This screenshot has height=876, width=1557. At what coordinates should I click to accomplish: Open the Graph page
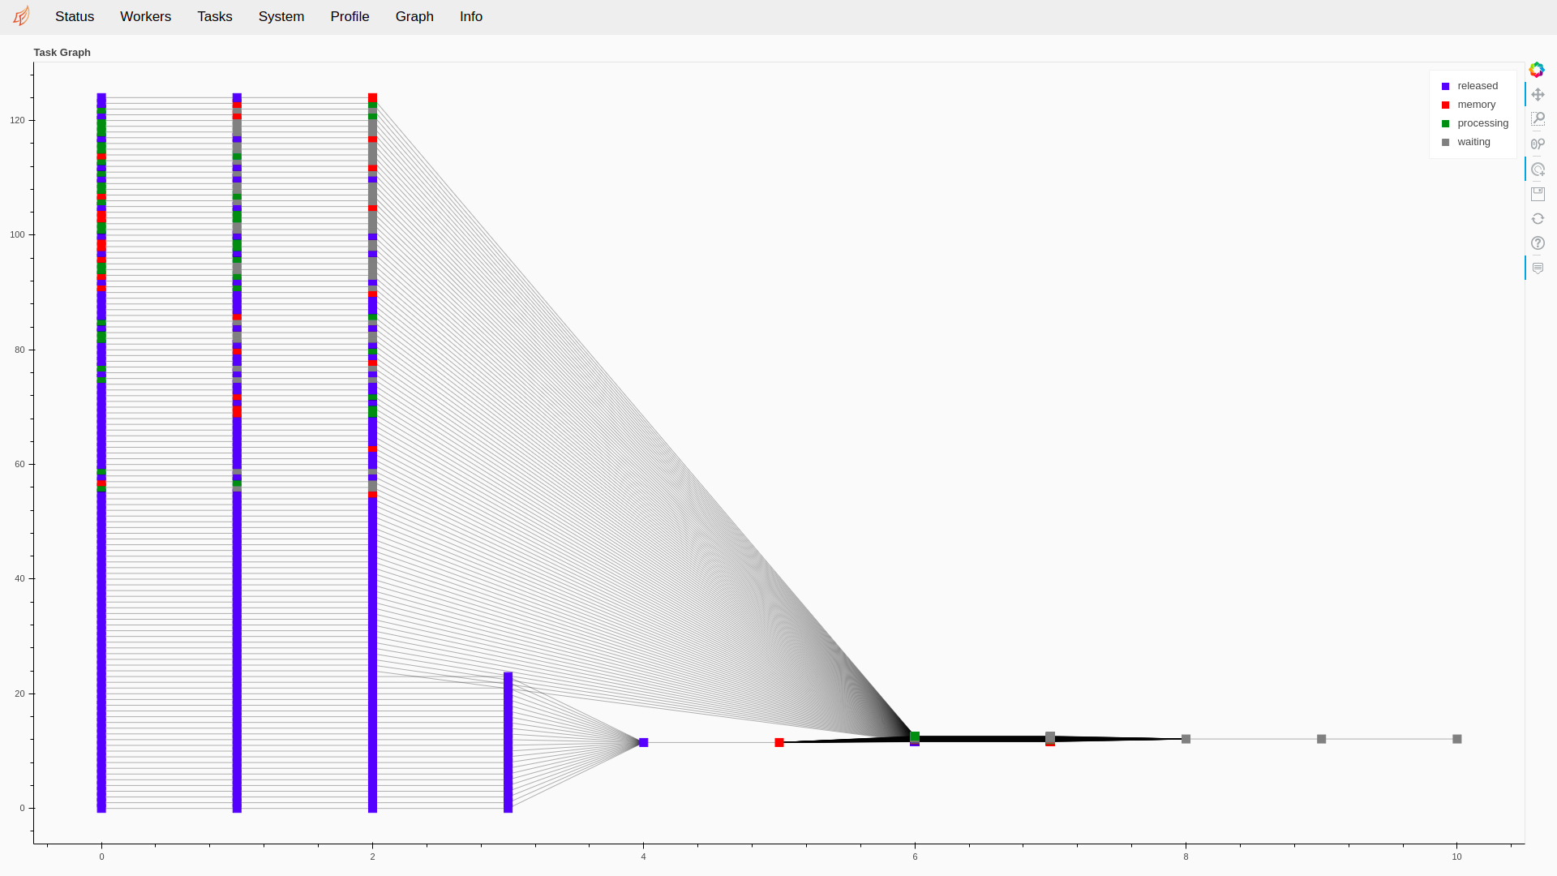pos(414,16)
